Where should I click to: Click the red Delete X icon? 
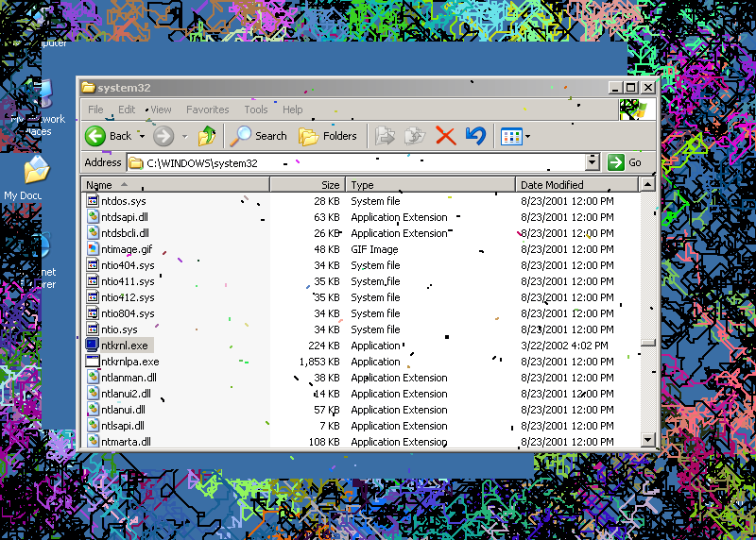(x=445, y=136)
